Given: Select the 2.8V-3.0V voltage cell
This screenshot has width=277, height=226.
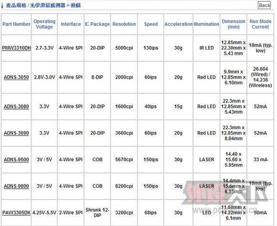Looking at the screenshot, I should click(x=44, y=77).
